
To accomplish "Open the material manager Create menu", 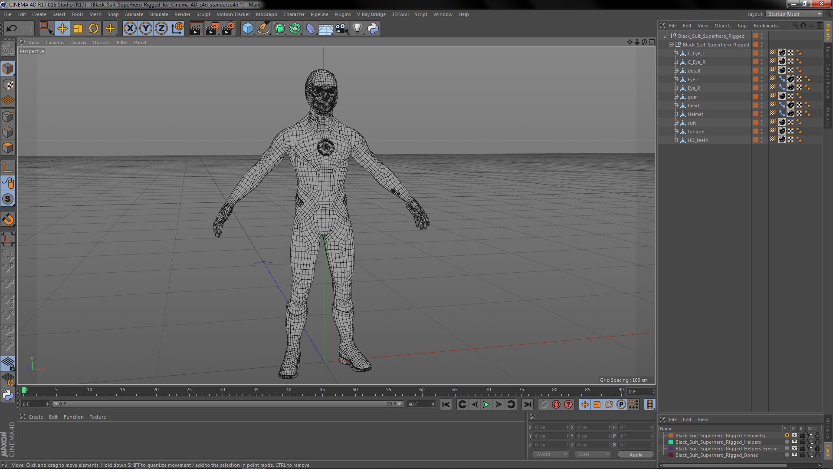I will pyautogui.click(x=36, y=417).
